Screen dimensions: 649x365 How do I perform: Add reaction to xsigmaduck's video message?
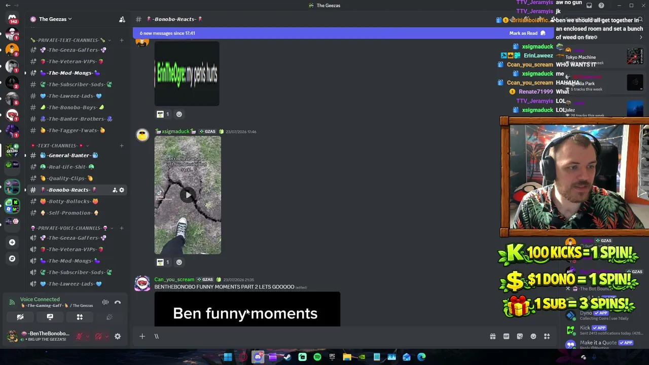179,263
